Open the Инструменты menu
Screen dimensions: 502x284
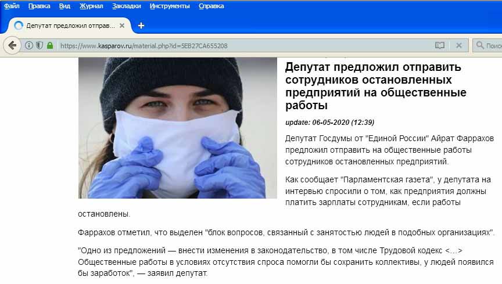(x=170, y=6)
